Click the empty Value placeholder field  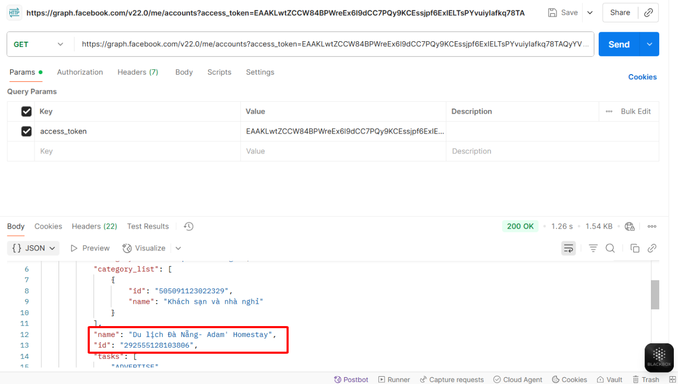point(343,151)
